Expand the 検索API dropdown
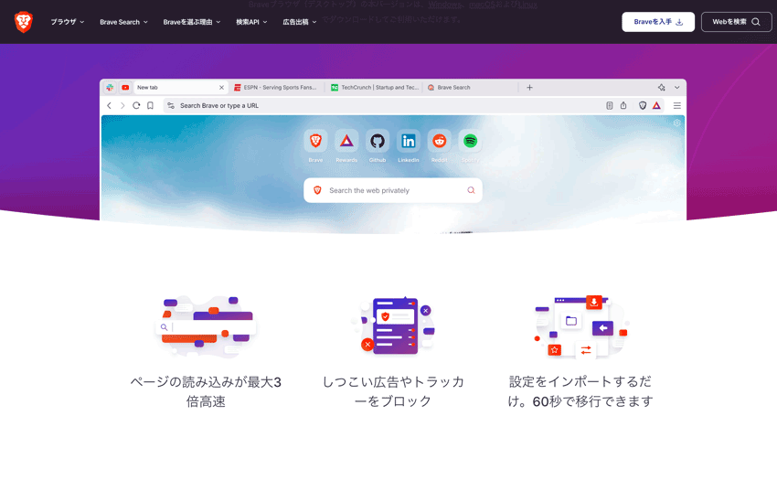 (x=251, y=22)
